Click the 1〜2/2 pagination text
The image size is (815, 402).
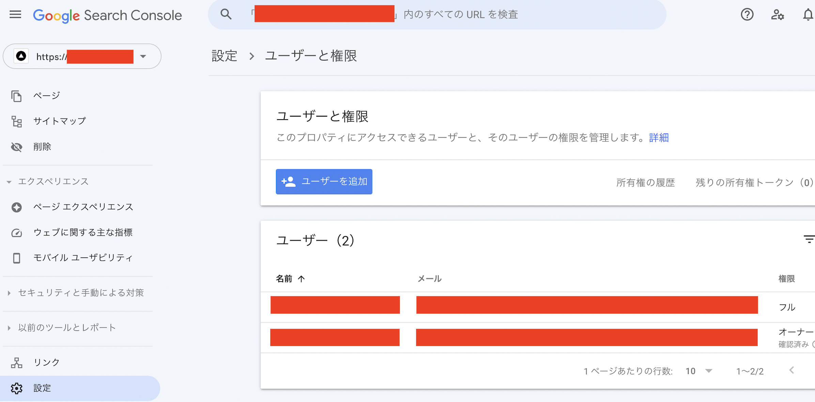750,371
